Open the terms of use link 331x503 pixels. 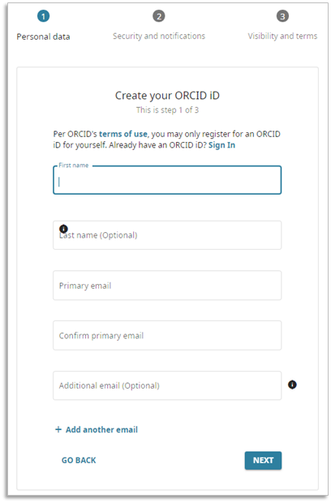point(123,134)
